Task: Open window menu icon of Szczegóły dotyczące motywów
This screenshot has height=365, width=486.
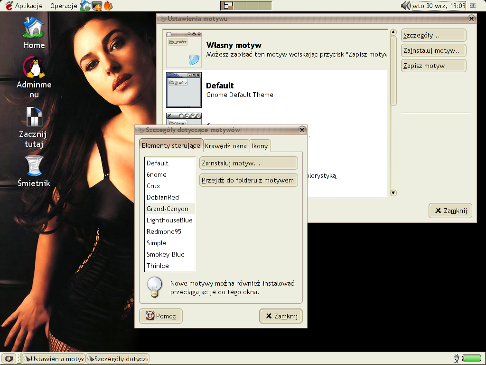Action: click(140, 130)
